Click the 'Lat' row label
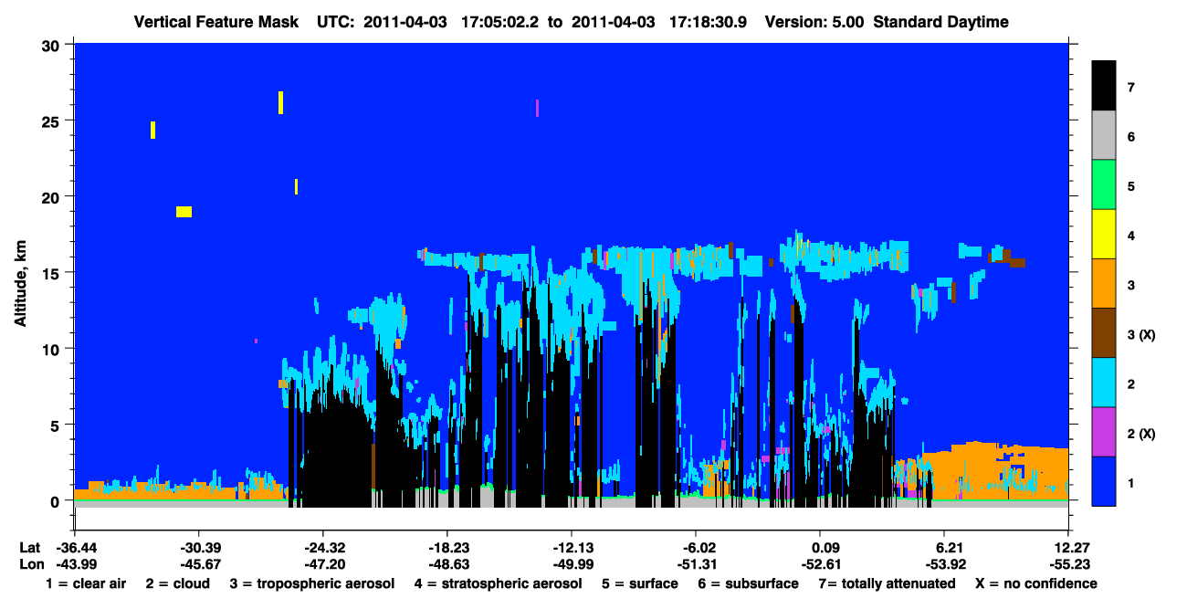 coord(31,548)
